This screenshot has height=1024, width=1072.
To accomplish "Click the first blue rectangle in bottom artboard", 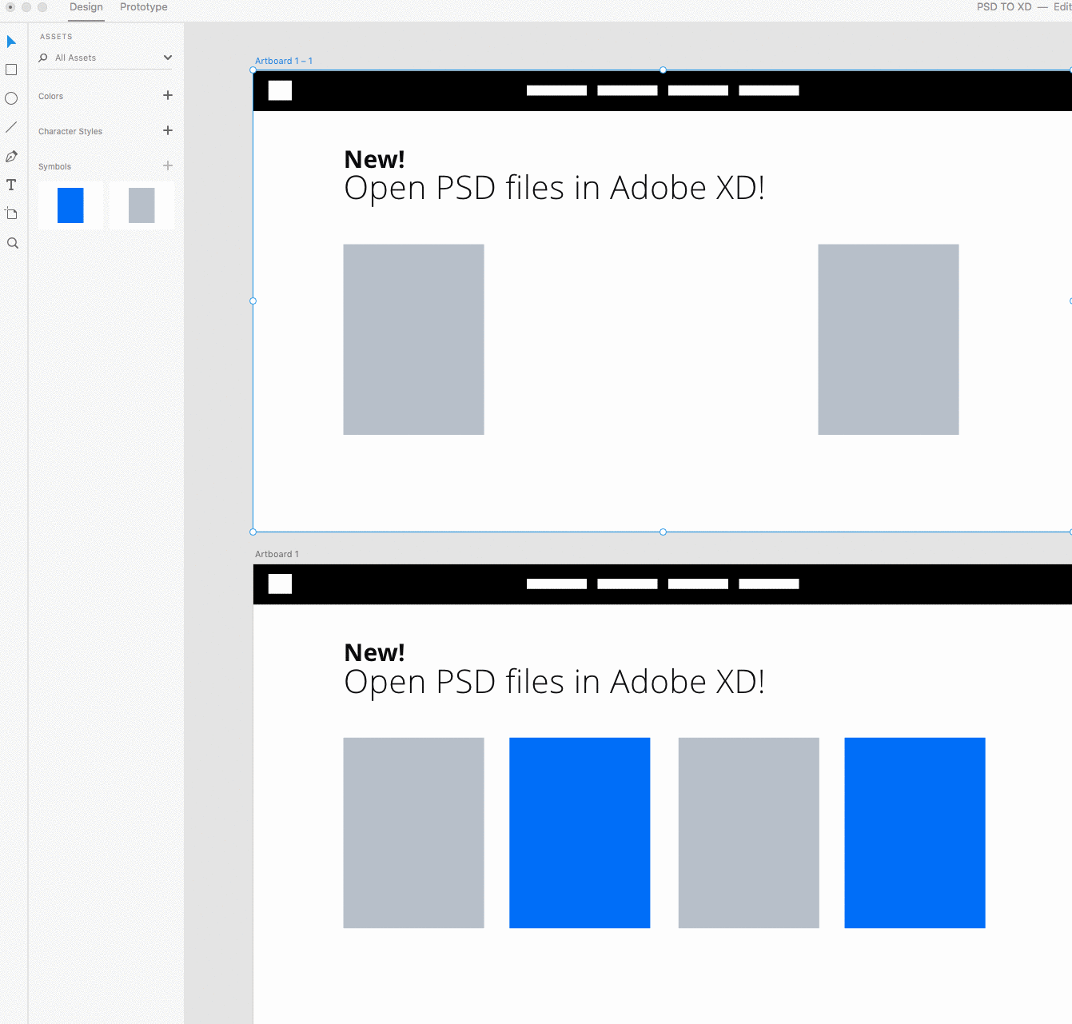I will pyautogui.click(x=580, y=833).
